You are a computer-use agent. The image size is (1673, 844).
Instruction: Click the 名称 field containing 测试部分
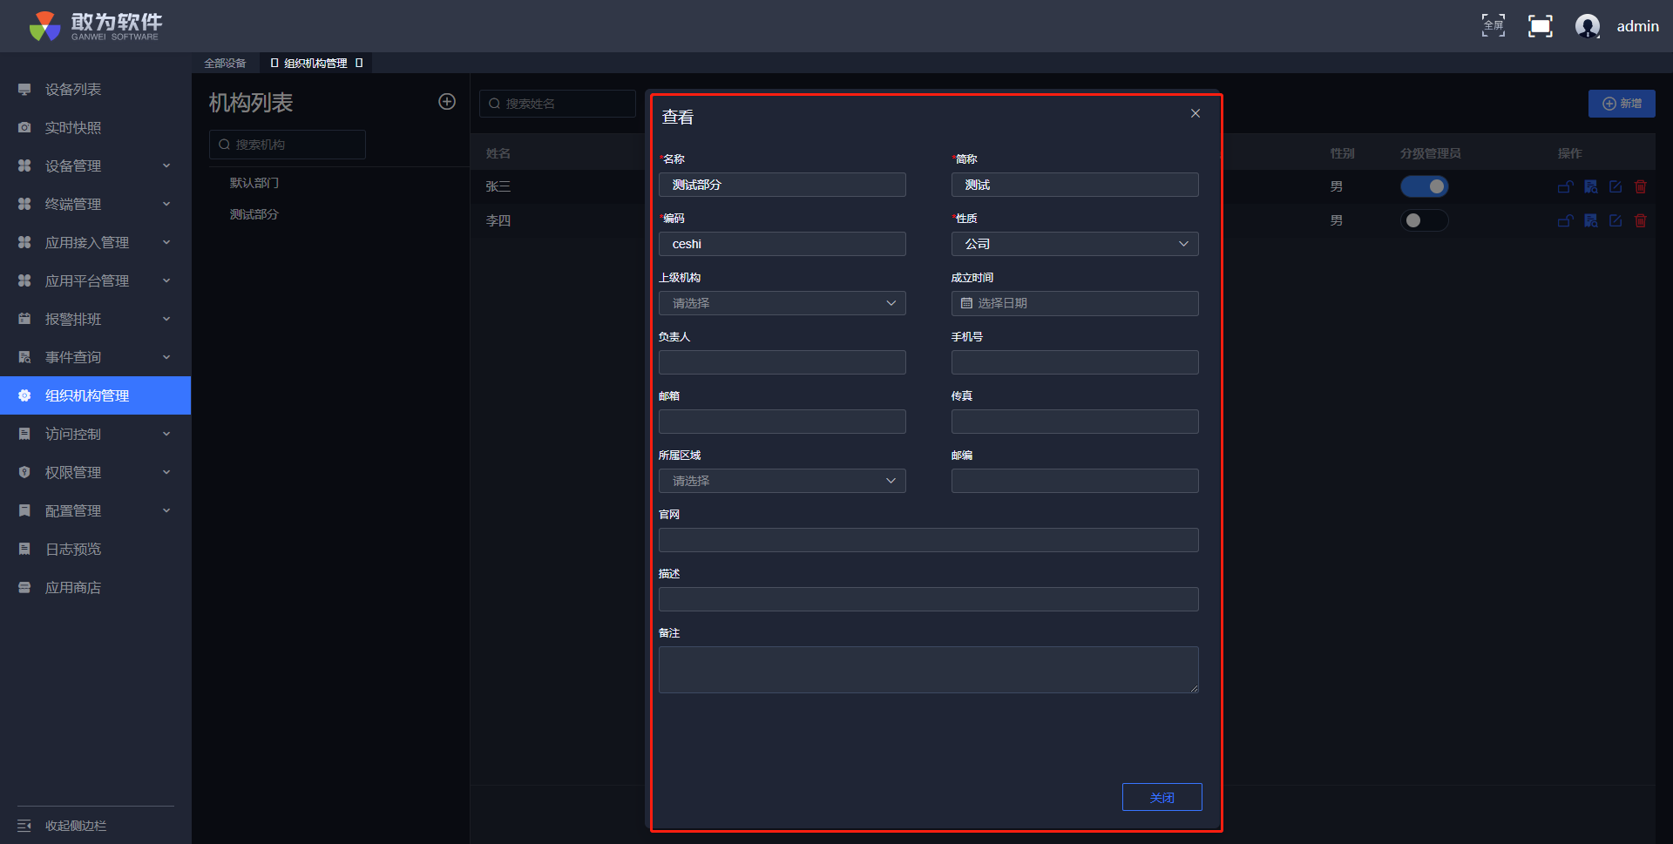pyautogui.click(x=782, y=185)
